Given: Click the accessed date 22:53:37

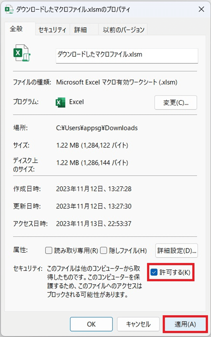Looking at the screenshot, I should pyautogui.click(x=94, y=224).
